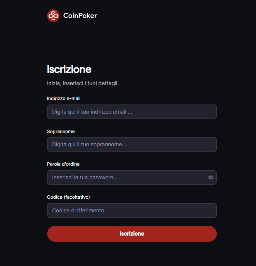Click placeholder text 'Codice di riferimento'
This screenshot has width=256, height=266.
click(78, 210)
